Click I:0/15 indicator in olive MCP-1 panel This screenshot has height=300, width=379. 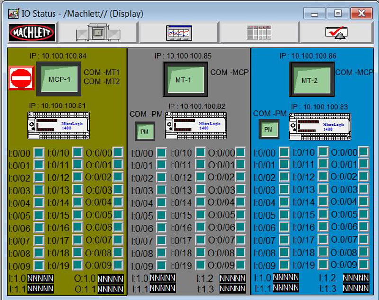click(x=78, y=214)
